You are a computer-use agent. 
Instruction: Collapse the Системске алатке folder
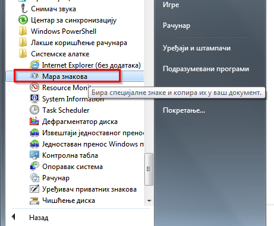60,54
